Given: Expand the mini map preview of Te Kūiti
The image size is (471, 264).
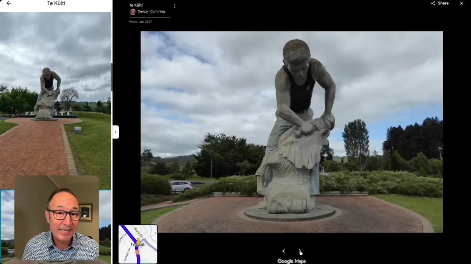Looking at the screenshot, I should (x=138, y=244).
